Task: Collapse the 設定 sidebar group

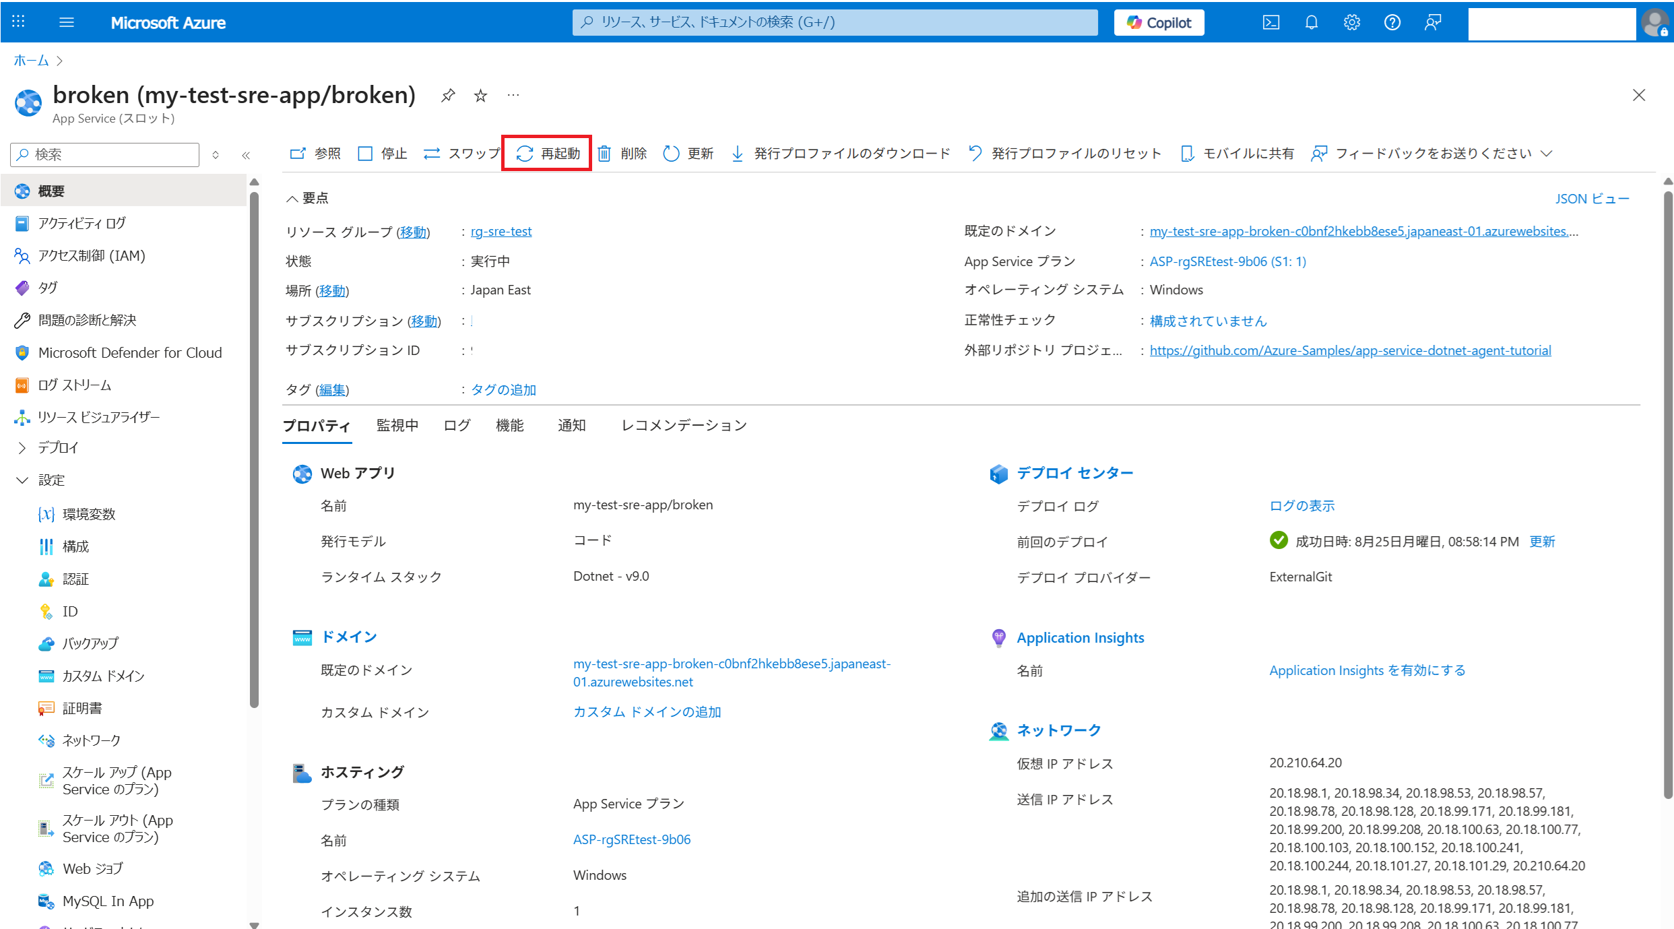Action: (22, 480)
